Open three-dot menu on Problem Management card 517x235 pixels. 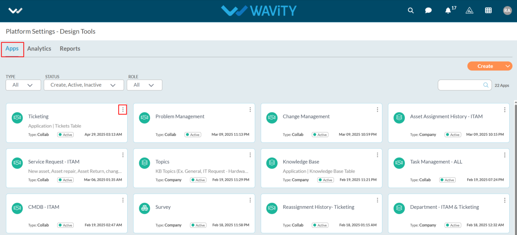pos(250,110)
